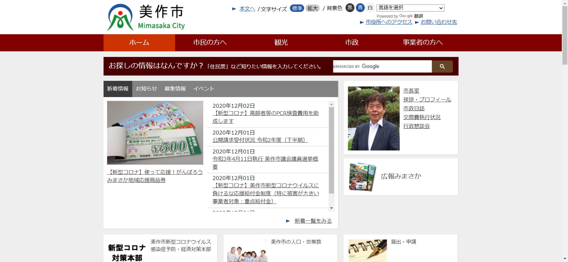This screenshot has height=262, width=568.
Task: Open the 広報みまさか magazine icon
Action: click(x=362, y=177)
